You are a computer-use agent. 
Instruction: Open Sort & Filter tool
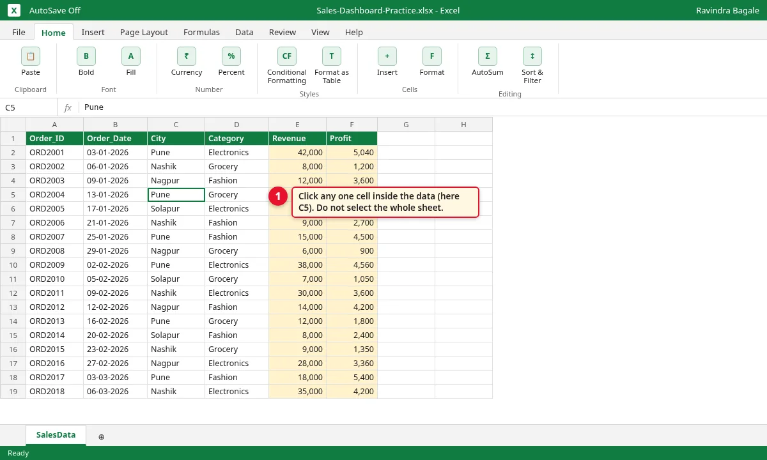[532, 56]
